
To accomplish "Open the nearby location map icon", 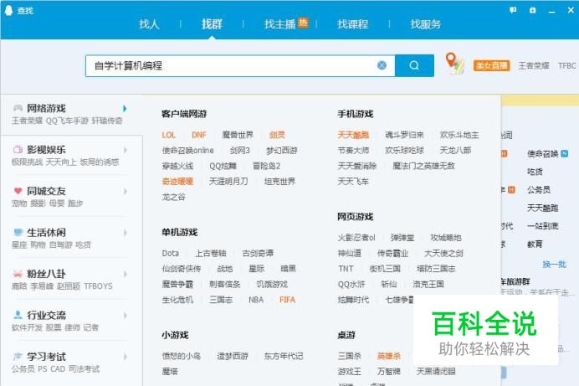I will pos(454,63).
